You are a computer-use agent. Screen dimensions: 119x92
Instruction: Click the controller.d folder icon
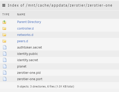[x=4, y=29]
